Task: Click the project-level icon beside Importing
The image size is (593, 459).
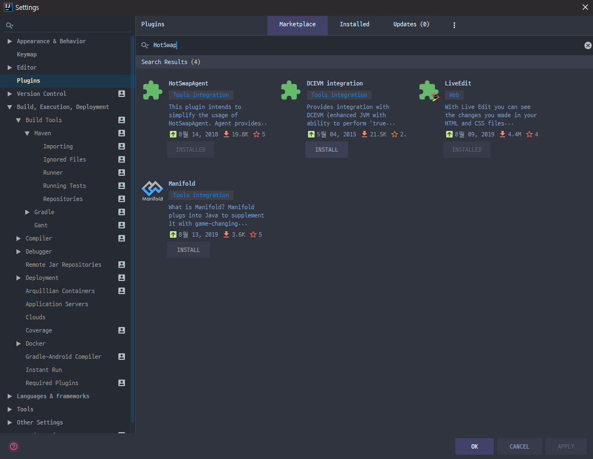Action: 122,146
